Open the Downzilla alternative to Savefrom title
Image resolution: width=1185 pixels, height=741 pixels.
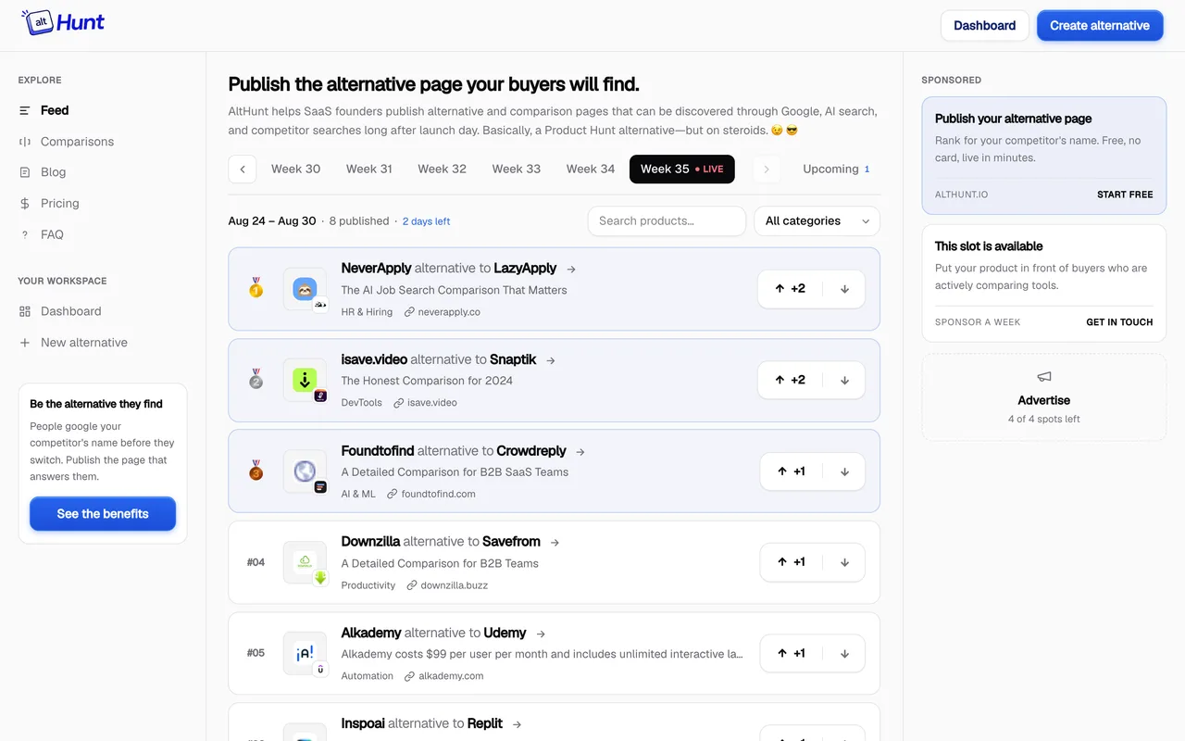pos(441,542)
